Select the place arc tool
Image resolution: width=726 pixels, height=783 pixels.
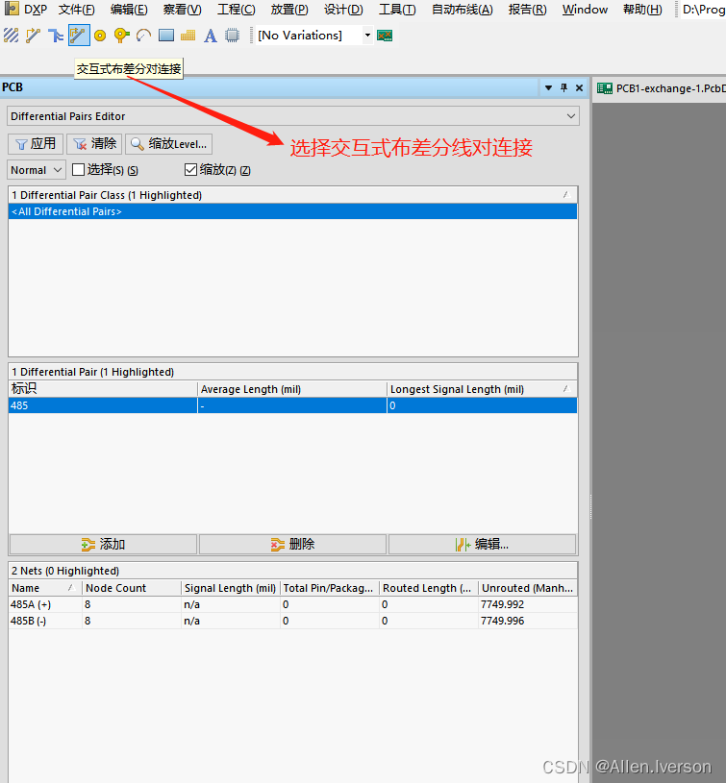144,36
